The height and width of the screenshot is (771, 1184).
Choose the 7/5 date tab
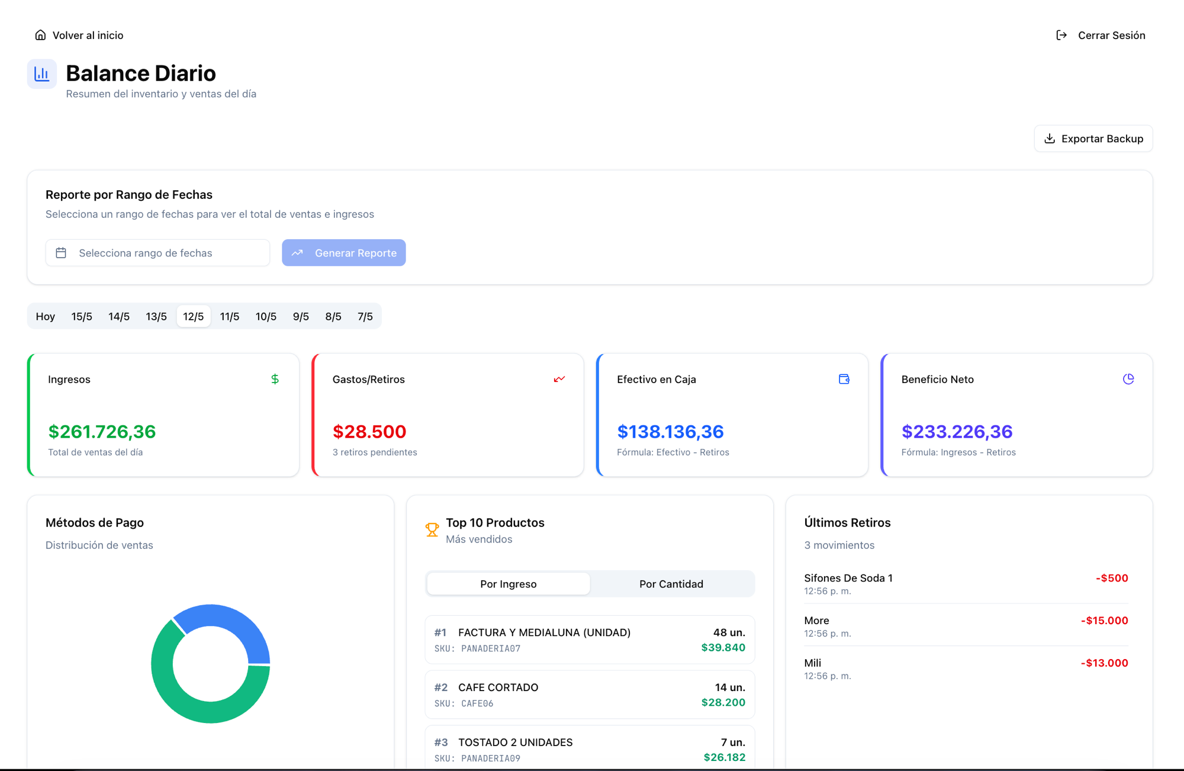(x=365, y=316)
